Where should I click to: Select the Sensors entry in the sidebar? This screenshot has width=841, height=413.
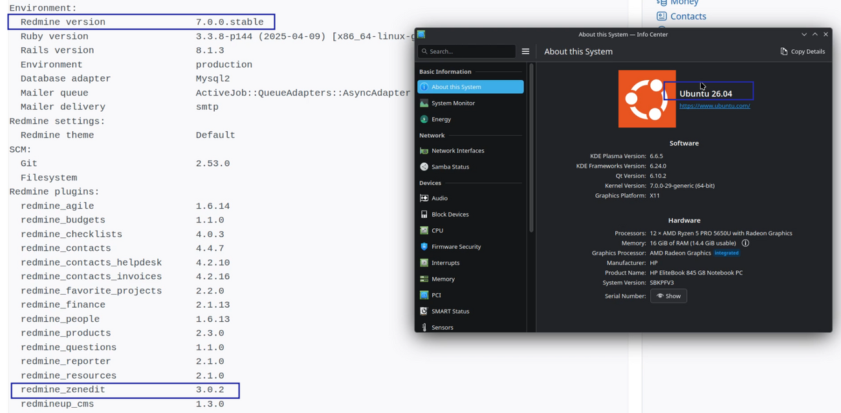[470, 327]
